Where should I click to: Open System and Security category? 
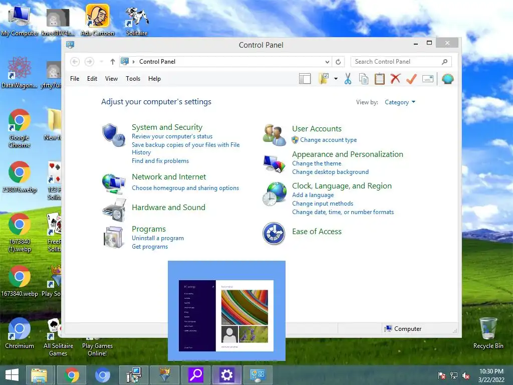point(167,127)
